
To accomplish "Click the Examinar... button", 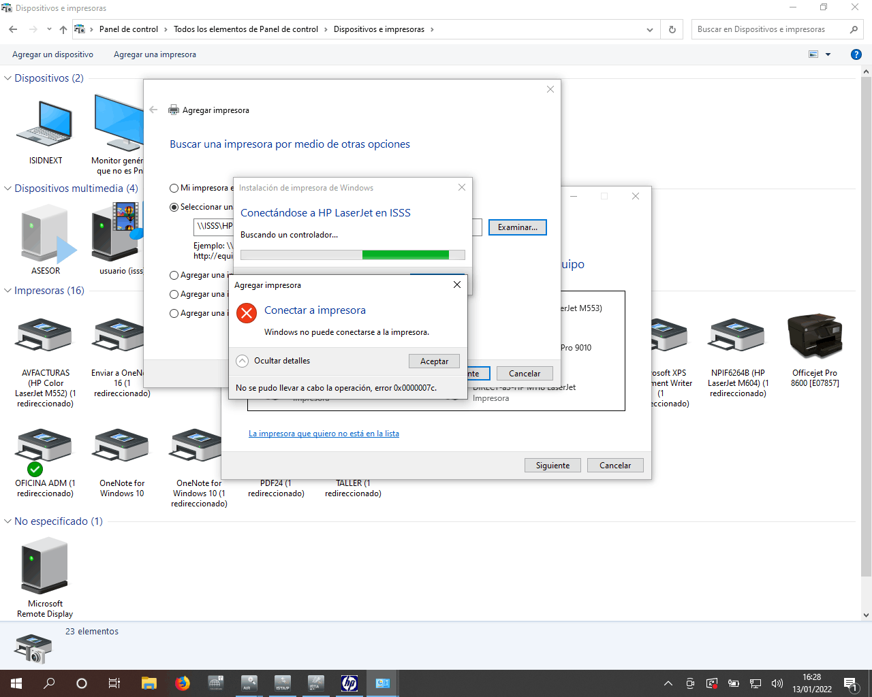I will (518, 227).
